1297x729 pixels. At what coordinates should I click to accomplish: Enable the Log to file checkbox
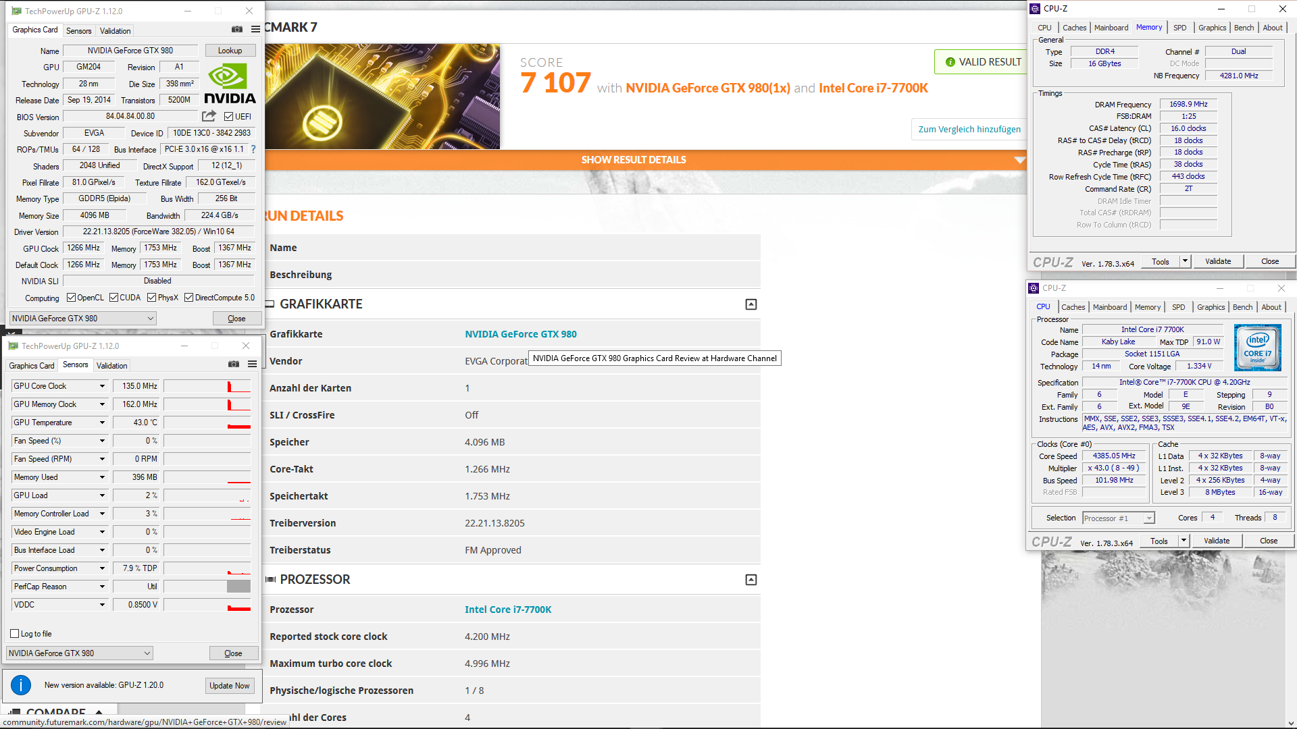point(14,634)
